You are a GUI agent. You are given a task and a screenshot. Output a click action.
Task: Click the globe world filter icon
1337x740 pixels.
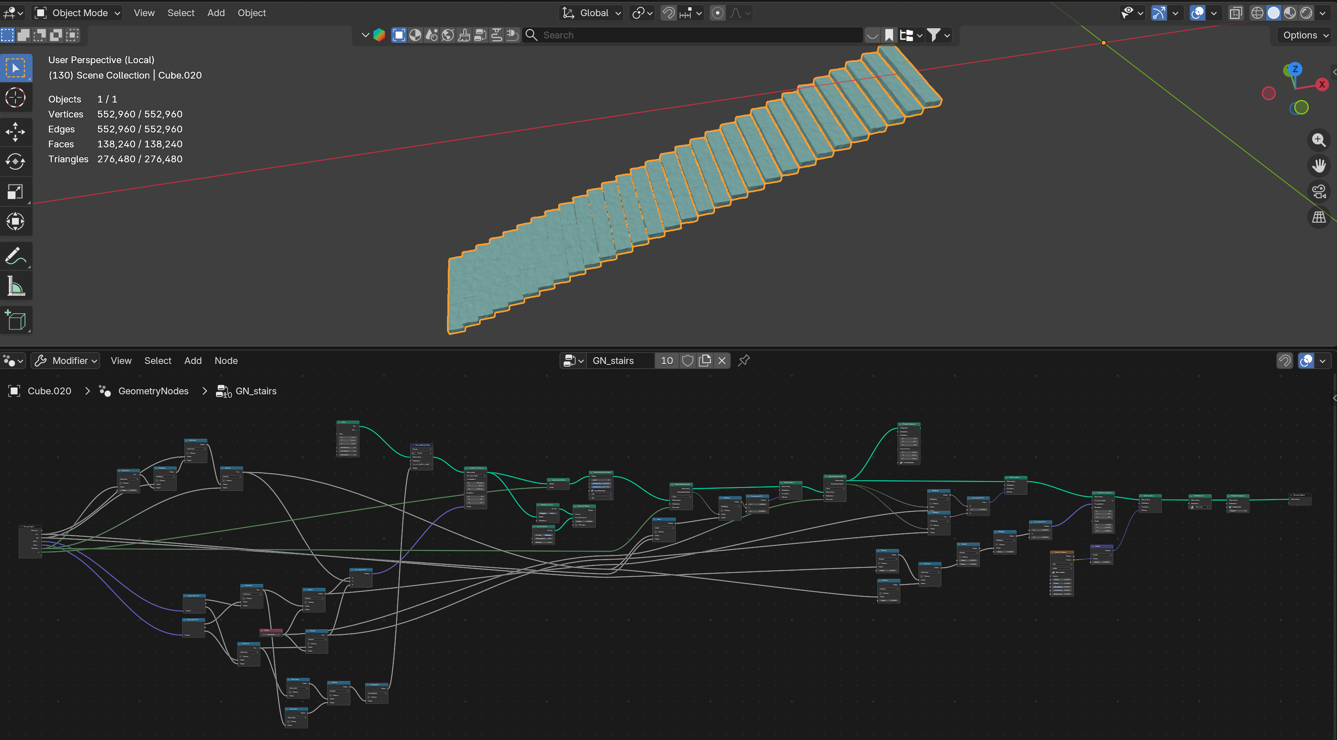click(x=448, y=35)
